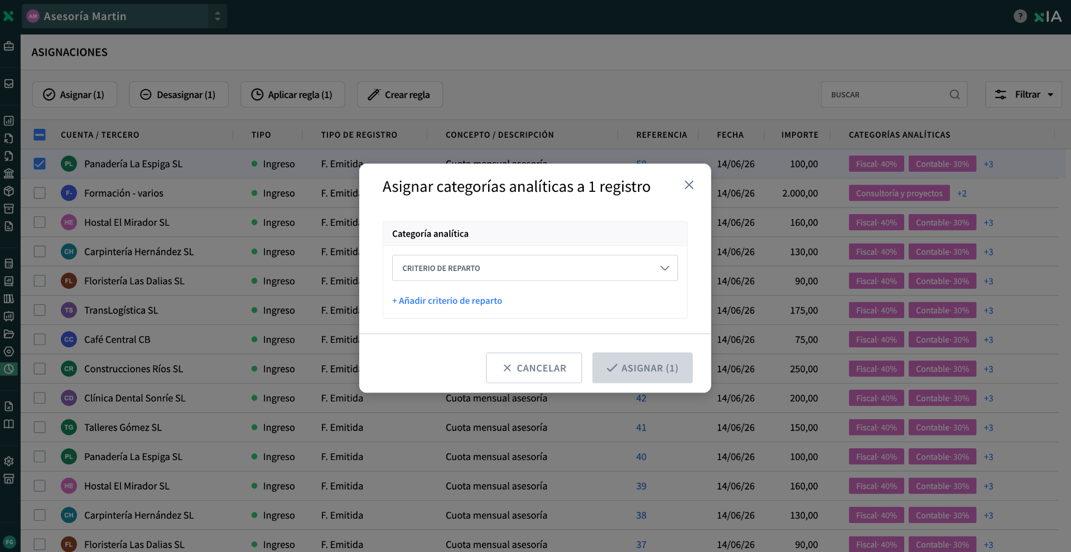Open the bank building icon in sidebar
1071x552 pixels.
point(9,173)
